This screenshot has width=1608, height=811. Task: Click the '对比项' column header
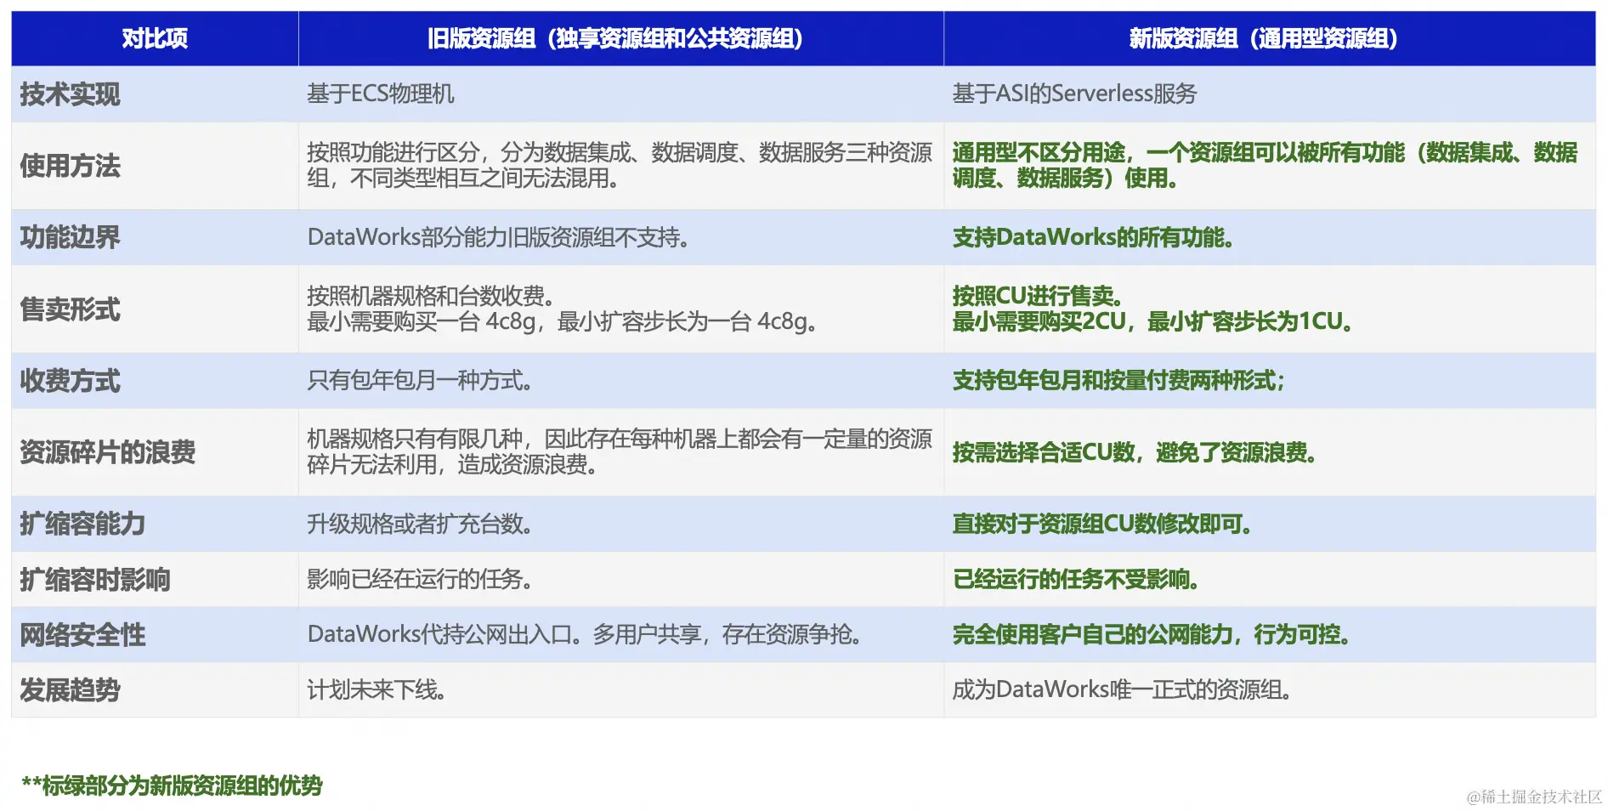155,38
